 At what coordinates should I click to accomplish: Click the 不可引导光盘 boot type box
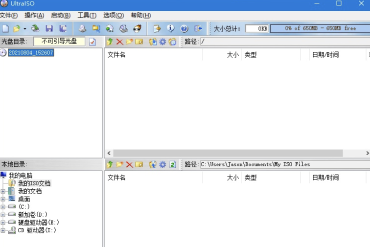tap(59, 41)
